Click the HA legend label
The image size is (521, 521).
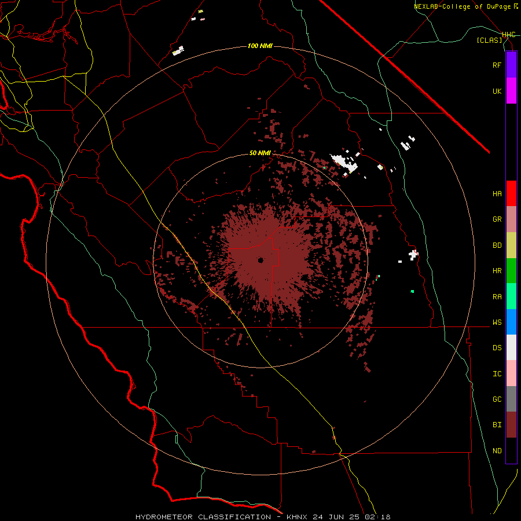497,194
